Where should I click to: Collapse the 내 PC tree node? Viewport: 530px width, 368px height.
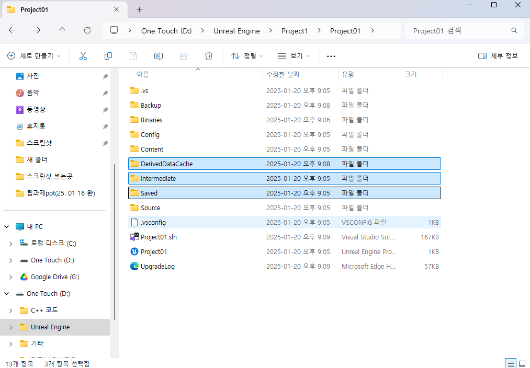point(7,226)
